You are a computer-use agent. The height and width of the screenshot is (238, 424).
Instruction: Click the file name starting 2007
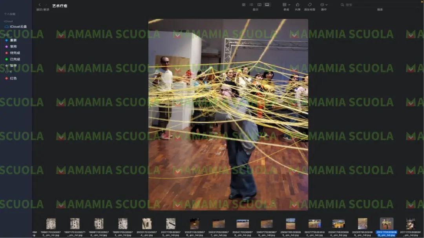(314, 234)
